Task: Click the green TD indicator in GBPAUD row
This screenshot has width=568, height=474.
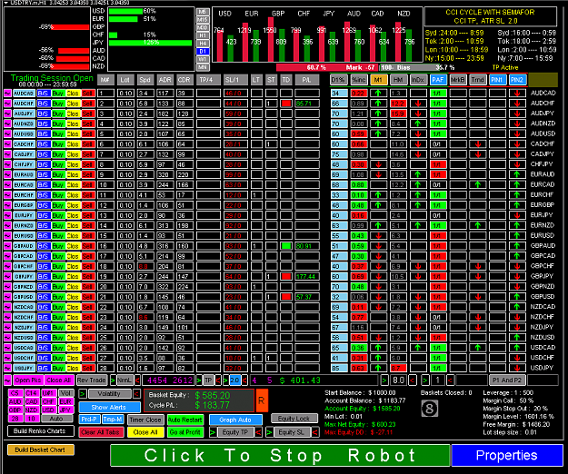Action: point(286,246)
